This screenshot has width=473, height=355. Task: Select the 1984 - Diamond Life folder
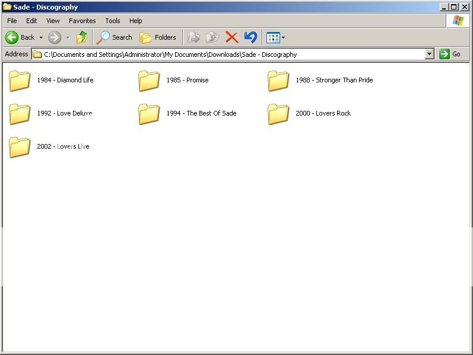[20, 81]
